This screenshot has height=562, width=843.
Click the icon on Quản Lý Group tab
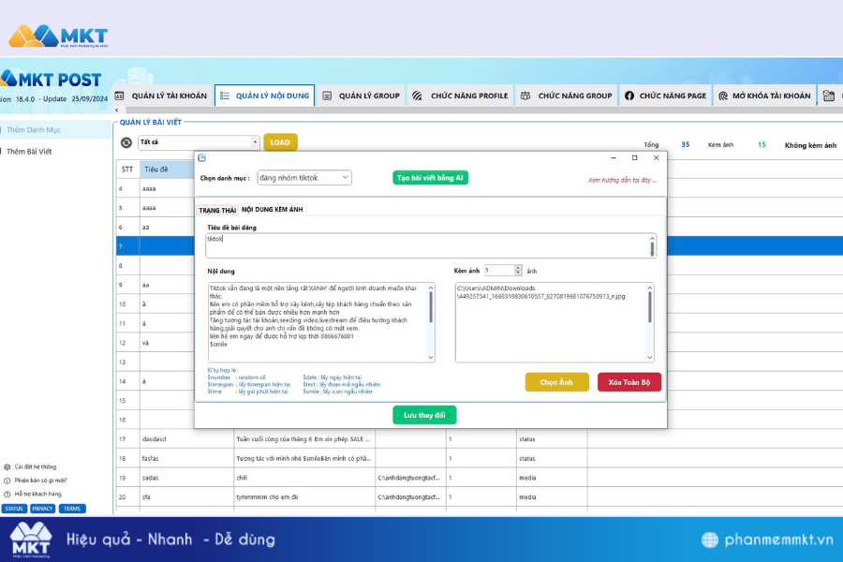(327, 96)
